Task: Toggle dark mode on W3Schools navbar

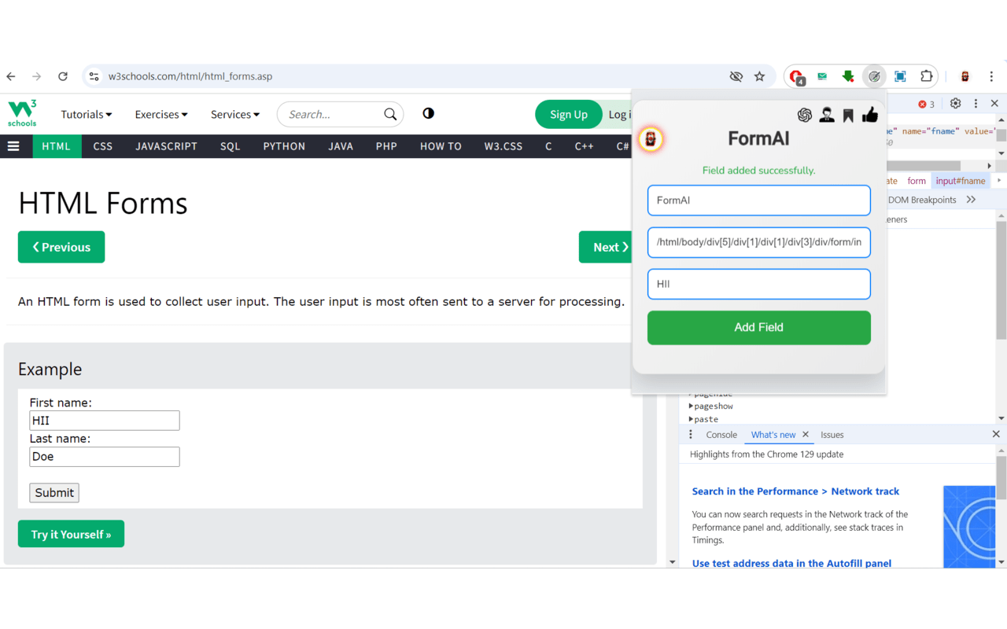Action: tap(427, 114)
